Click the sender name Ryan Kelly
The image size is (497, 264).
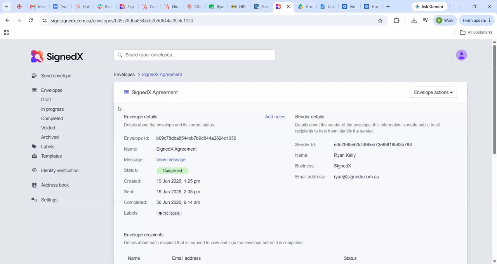pyautogui.click(x=345, y=155)
